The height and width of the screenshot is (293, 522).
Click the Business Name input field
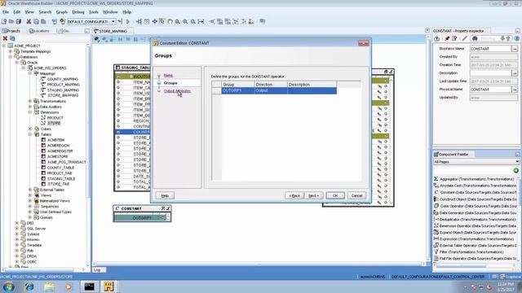490,49
